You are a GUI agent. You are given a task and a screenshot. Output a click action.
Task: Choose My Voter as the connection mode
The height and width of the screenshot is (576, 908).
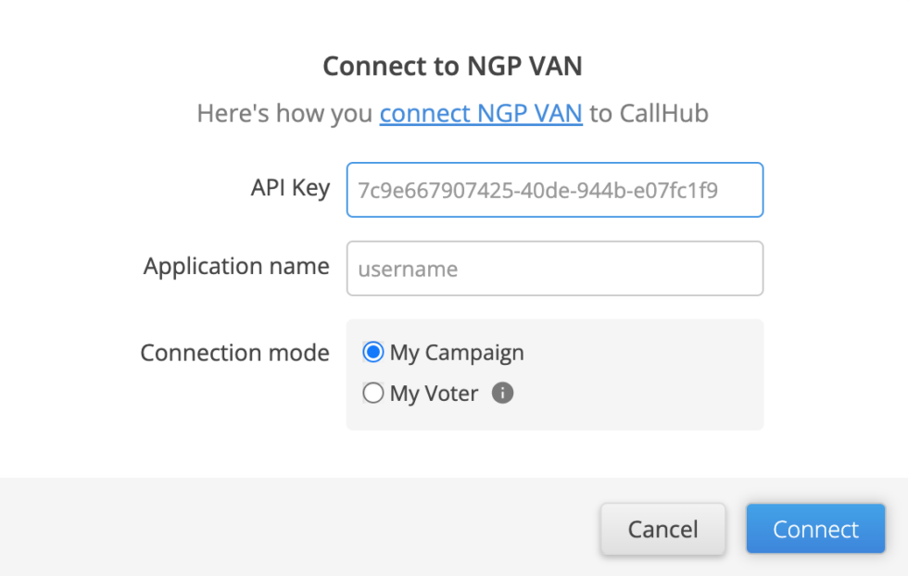coord(373,393)
